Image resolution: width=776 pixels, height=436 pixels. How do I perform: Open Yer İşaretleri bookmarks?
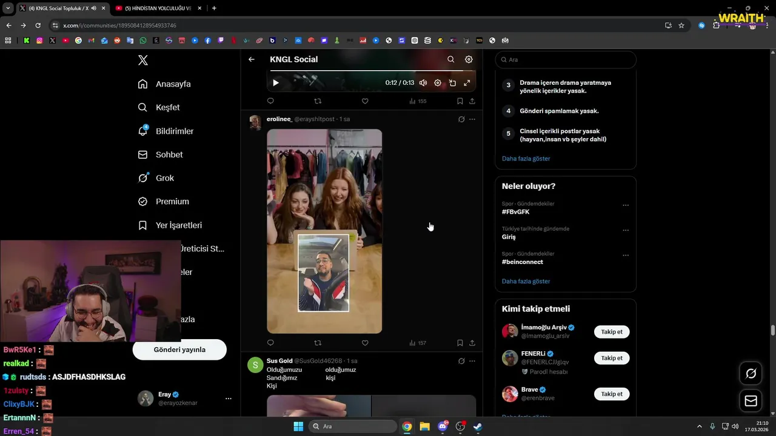click(x=170, y=225)
